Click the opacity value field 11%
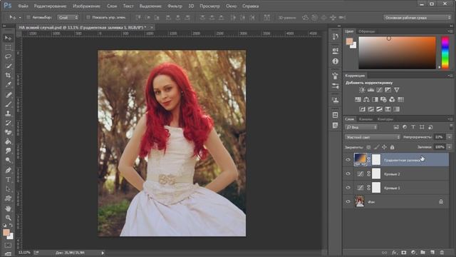Image resolution: width=456 pixels, height=257 pixels. pos(440,137)
